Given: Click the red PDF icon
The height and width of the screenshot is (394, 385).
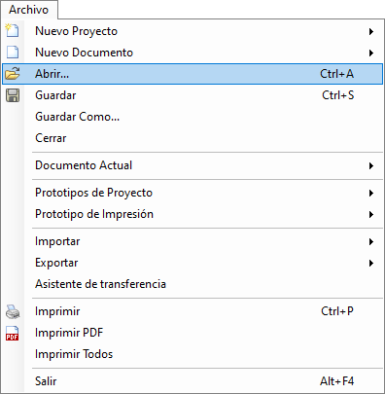Looking at the screenshot, I should click(13, 333).
